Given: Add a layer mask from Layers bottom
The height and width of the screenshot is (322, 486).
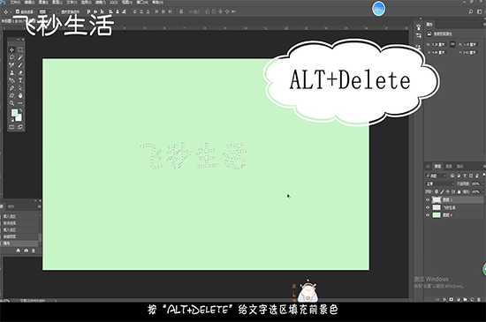Looking at the screenshot, I should pos(452,299).
